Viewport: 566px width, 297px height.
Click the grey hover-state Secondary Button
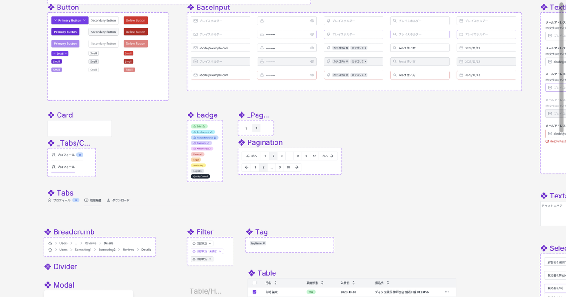click(103, 32)
